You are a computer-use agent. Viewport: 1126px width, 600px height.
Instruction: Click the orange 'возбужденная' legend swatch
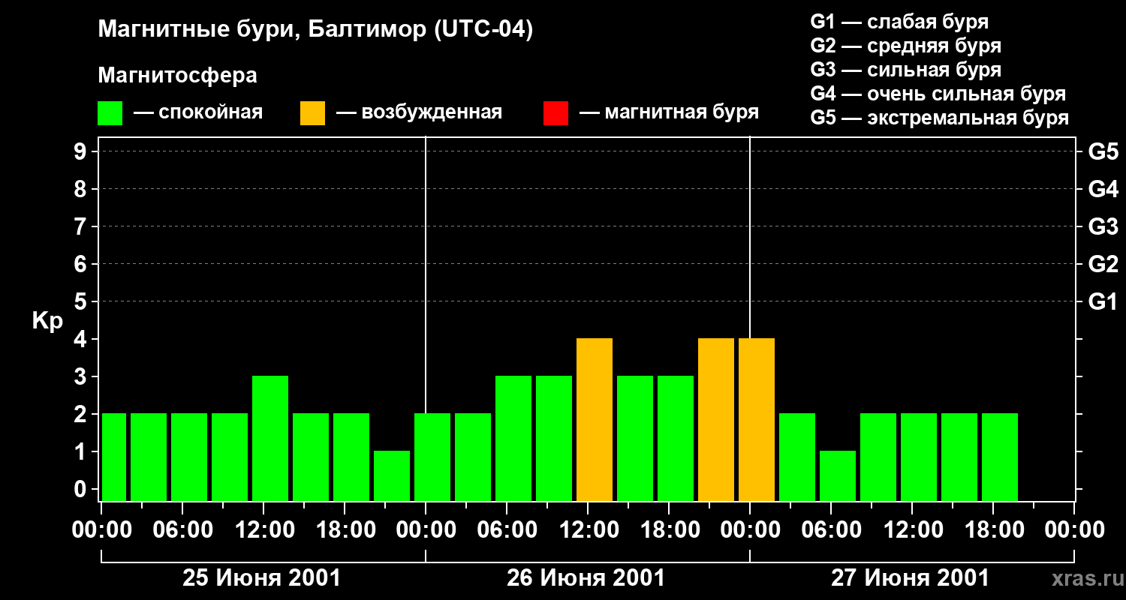coord(312,113)
